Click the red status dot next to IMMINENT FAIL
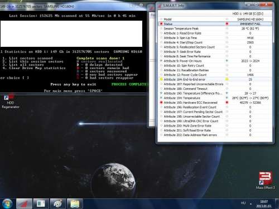Image resolution: width=279 pixels, height=209 pixels. pyautogui.click(x=227, y=24)
